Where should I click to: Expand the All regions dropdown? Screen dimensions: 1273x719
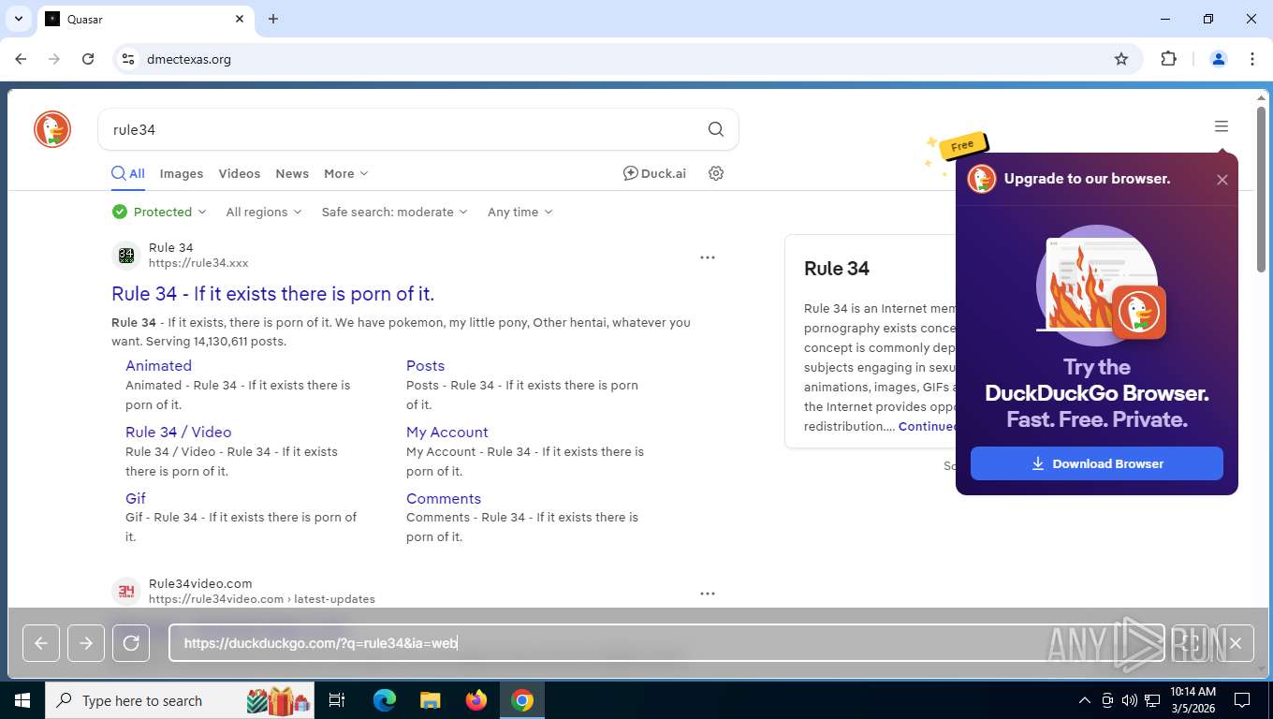coord(264,212)
